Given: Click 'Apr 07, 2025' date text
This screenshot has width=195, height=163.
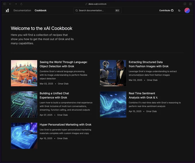Looking at the screenshot, I should pyautogui.click(x=46, y=115).
